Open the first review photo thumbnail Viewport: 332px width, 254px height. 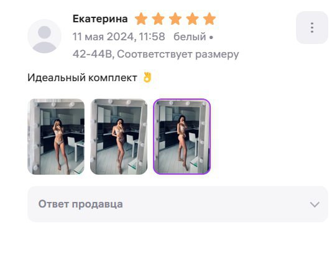click(x=56, y=137)
